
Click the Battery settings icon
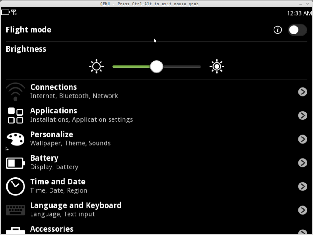click(x=15, y=163)
